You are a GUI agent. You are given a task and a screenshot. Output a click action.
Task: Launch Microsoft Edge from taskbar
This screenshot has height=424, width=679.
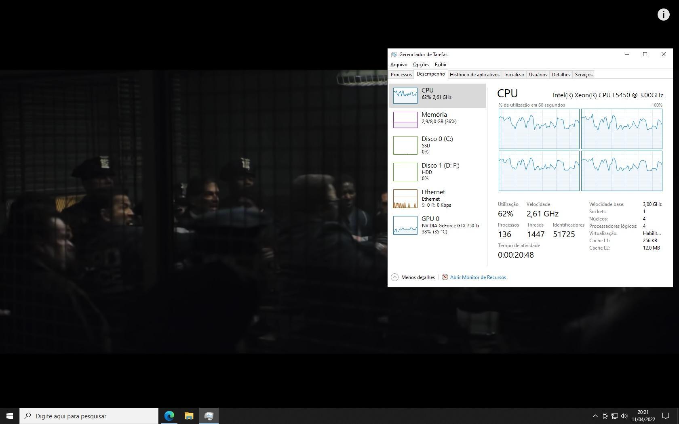point(169,416)
